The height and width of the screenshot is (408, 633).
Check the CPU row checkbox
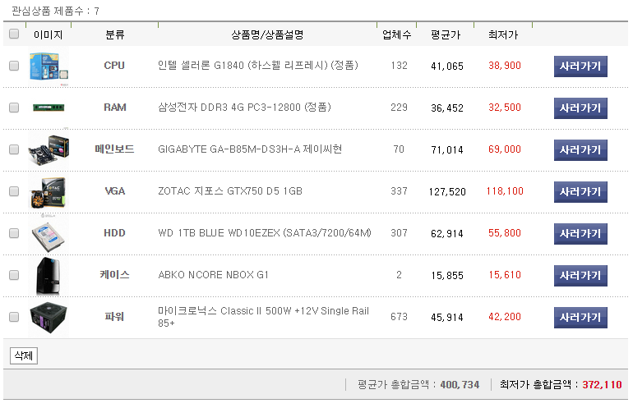point(14,66)
